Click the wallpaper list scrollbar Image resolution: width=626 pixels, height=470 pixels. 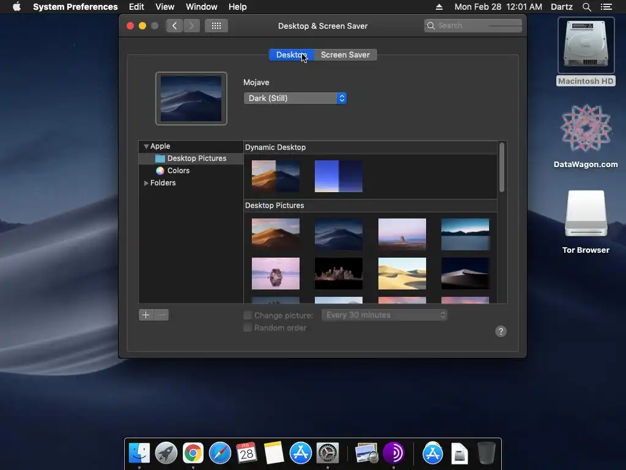502,168
